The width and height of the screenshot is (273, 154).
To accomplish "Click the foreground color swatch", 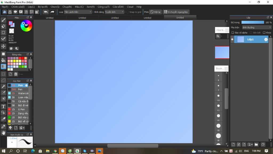I will (11, 23).
